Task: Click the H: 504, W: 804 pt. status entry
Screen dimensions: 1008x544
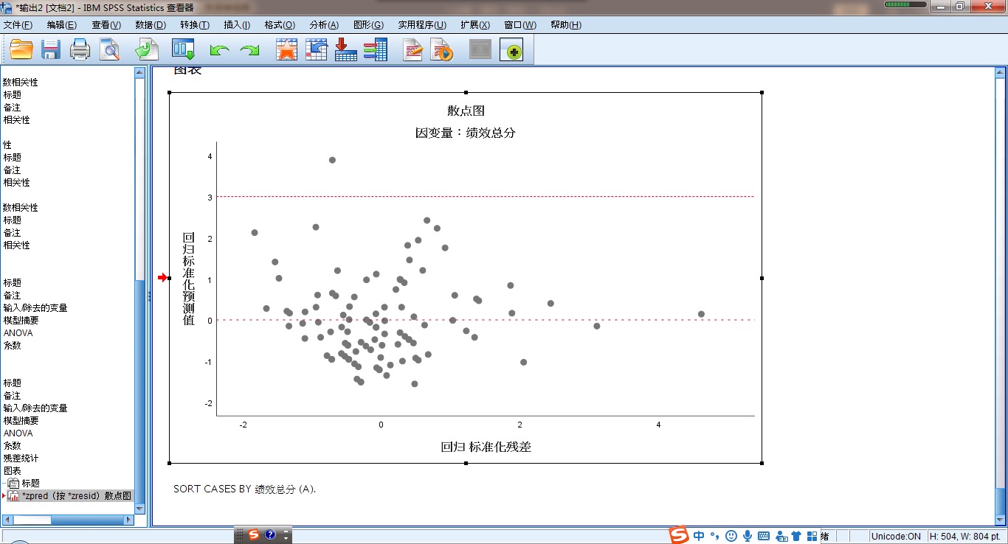Action: tap(965, 537)
